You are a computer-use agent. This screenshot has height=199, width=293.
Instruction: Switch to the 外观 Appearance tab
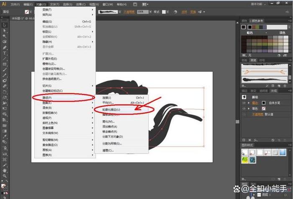coord(274,91)
